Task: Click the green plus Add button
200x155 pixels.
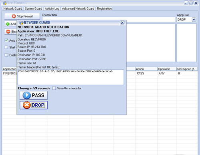Action: pyautogui.click(x=10, y=24)
